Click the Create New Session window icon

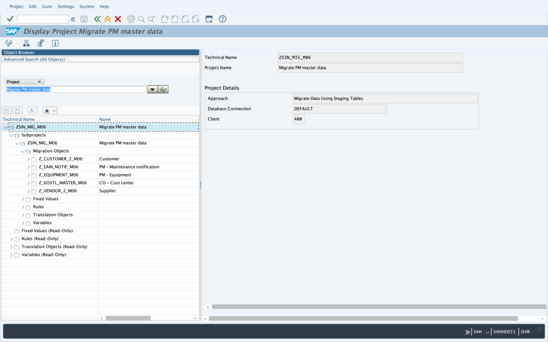pos(209,19)
